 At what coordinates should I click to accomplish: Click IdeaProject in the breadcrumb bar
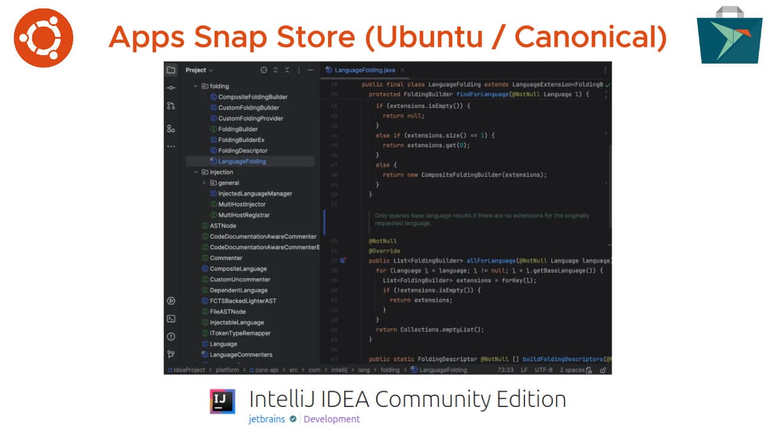(186, 370)
